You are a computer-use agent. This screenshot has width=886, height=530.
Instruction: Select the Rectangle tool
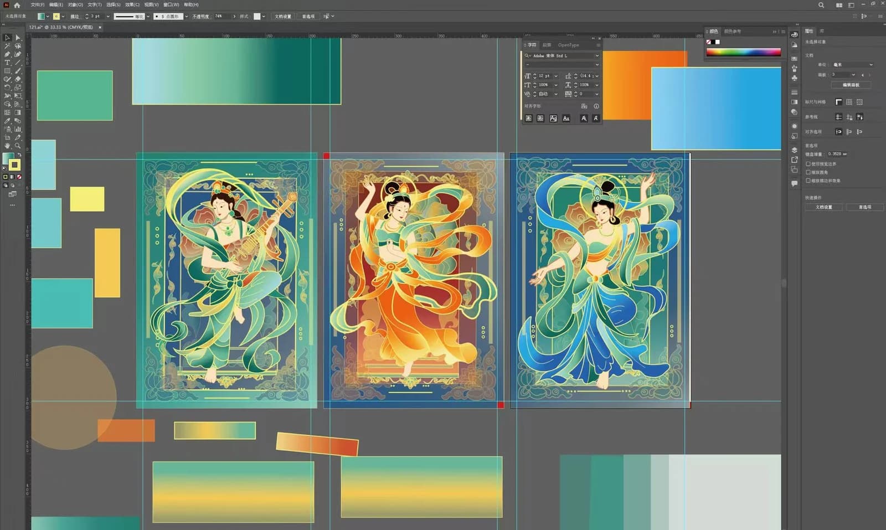[x=7, y=71]
